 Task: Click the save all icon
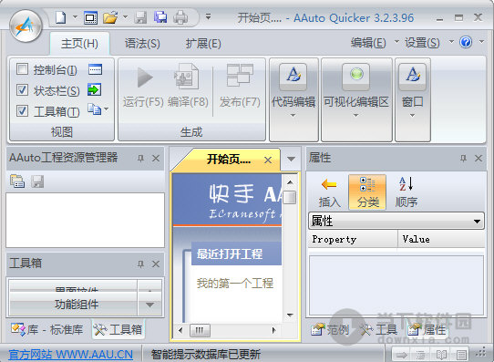(160, 17)
